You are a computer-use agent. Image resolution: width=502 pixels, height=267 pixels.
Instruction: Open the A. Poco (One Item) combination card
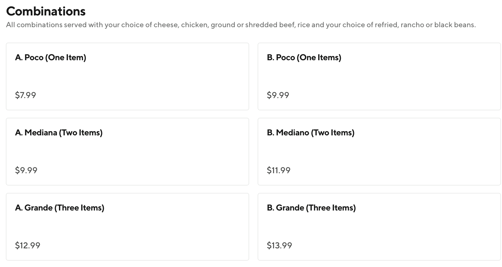[127, 76]
